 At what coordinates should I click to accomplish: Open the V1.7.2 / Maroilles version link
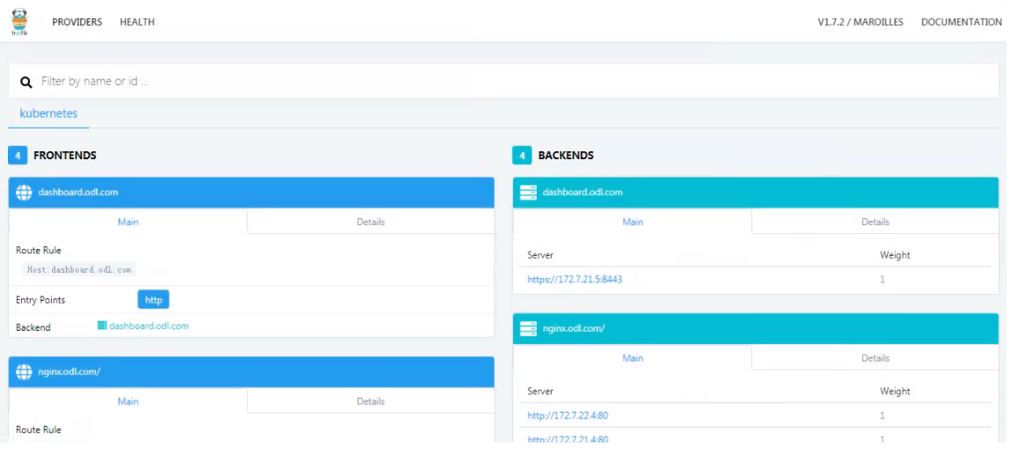tap(860, 22)
